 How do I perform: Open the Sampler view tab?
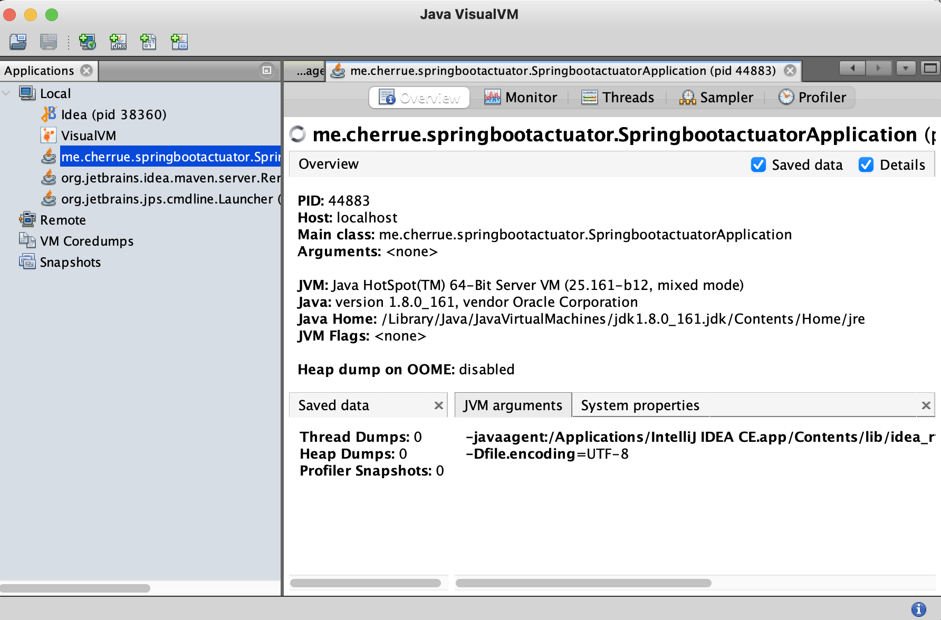pos(716,98)
